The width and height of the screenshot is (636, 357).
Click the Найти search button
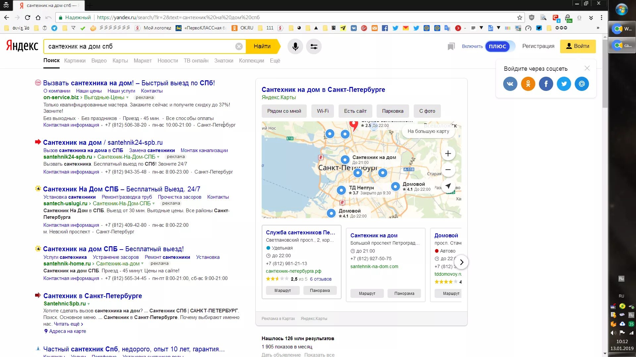(262, 46)
